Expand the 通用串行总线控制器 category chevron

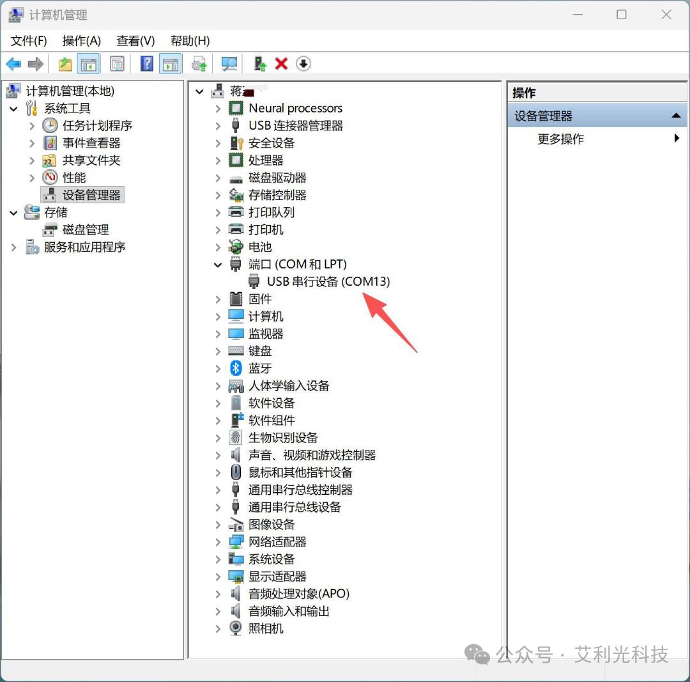pyautogui.click(x=218, y=490)
